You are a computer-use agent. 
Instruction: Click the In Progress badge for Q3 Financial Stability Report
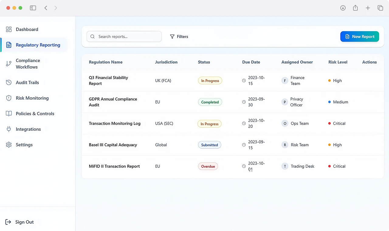pos(210,81)
